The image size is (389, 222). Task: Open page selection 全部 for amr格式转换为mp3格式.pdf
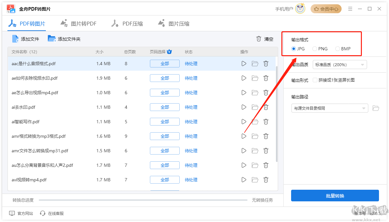164,136
